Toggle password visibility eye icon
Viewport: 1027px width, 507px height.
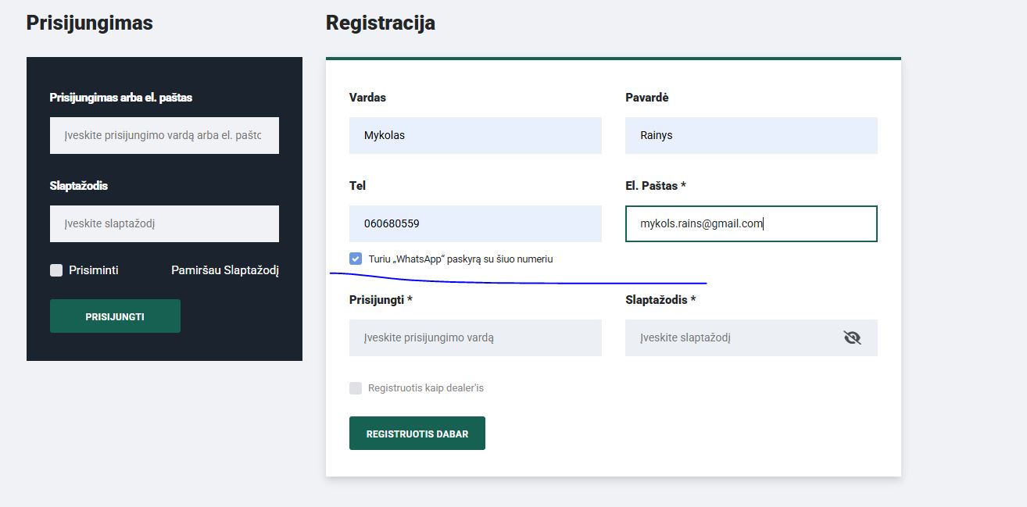pos(852,337)
